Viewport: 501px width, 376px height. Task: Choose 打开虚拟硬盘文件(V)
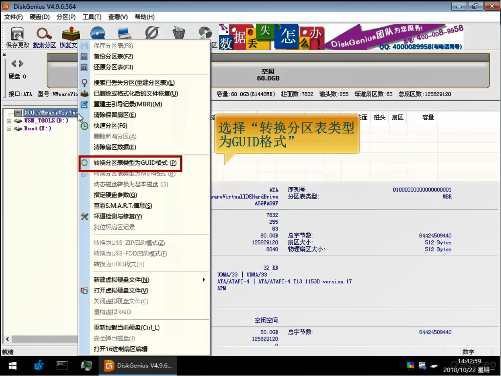click(144, 290)
